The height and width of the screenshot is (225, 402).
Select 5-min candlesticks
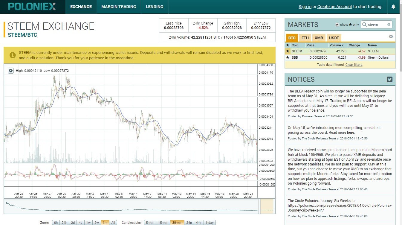[150, 223]
